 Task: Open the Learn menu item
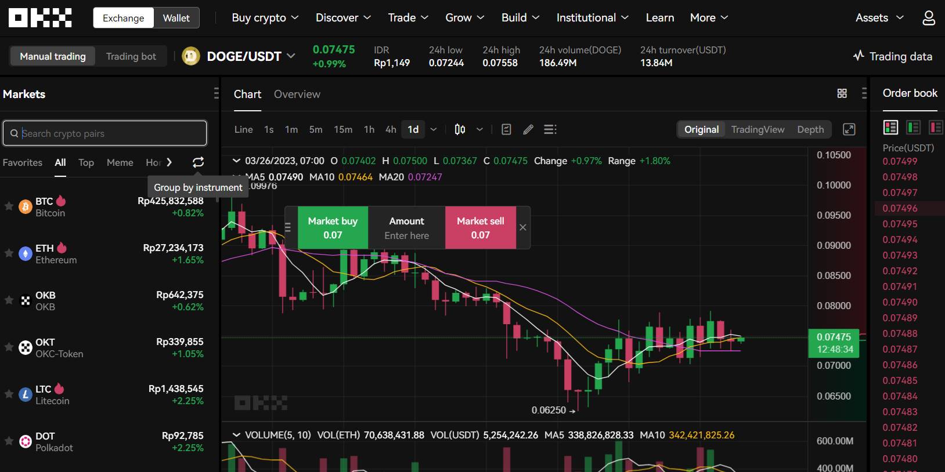point(660,18)
